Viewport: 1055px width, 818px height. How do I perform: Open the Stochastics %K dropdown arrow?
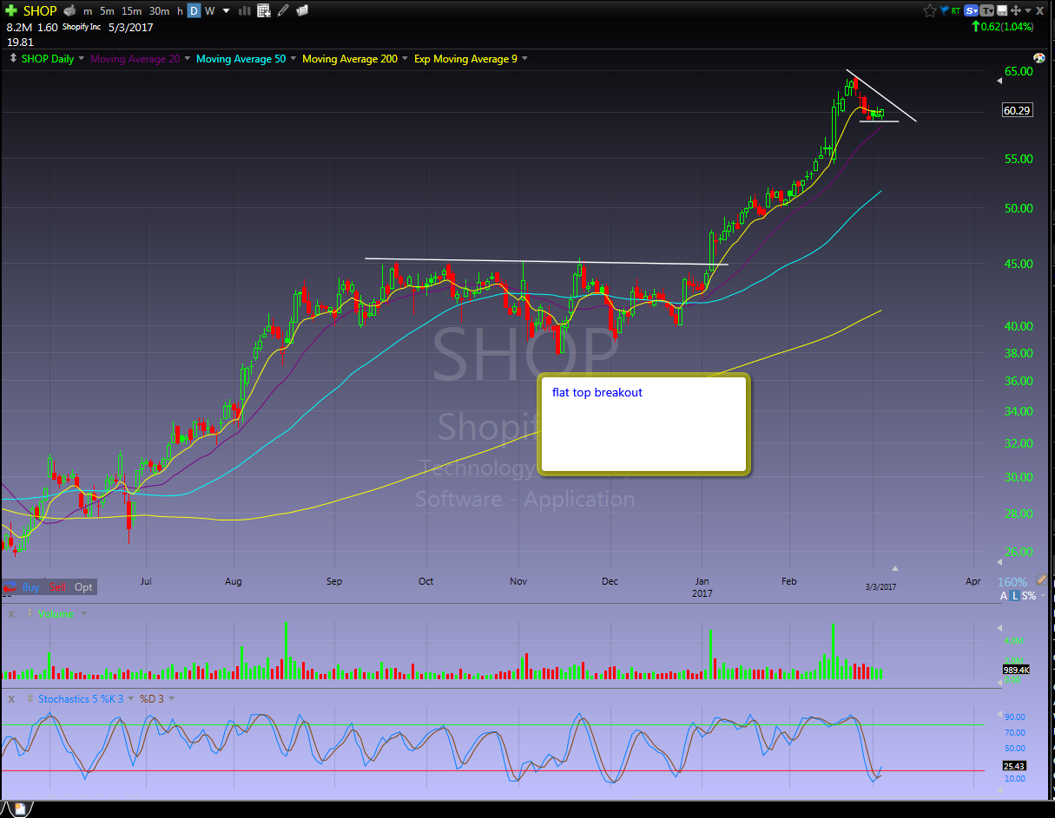click(x=131, y=698)
